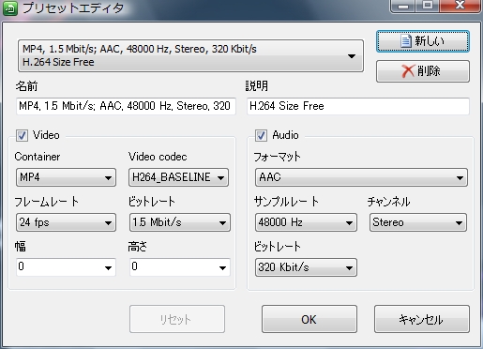Click the キャンセル (Cancel) button
This screenshot has width=483, height=349.
(422, 319)
